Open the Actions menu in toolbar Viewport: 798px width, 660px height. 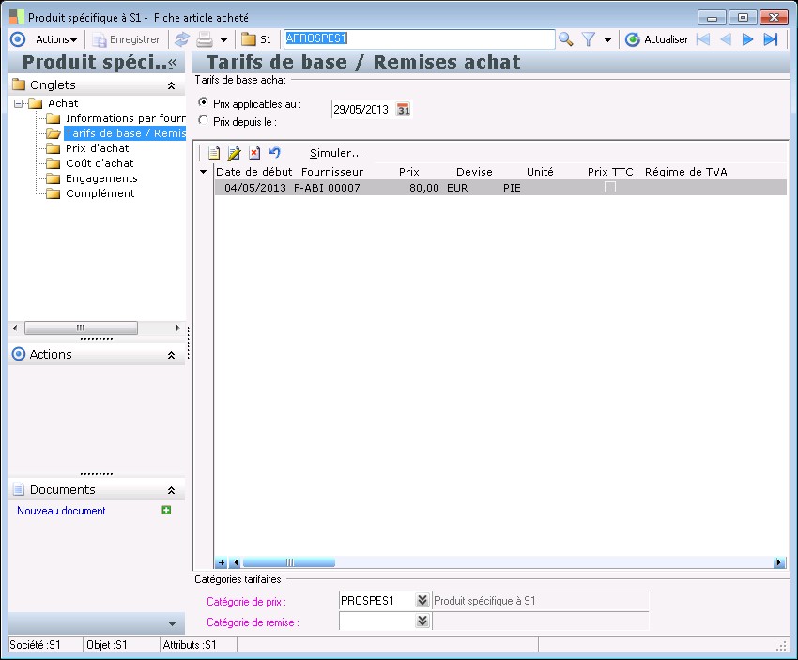(x=56, y=39)
